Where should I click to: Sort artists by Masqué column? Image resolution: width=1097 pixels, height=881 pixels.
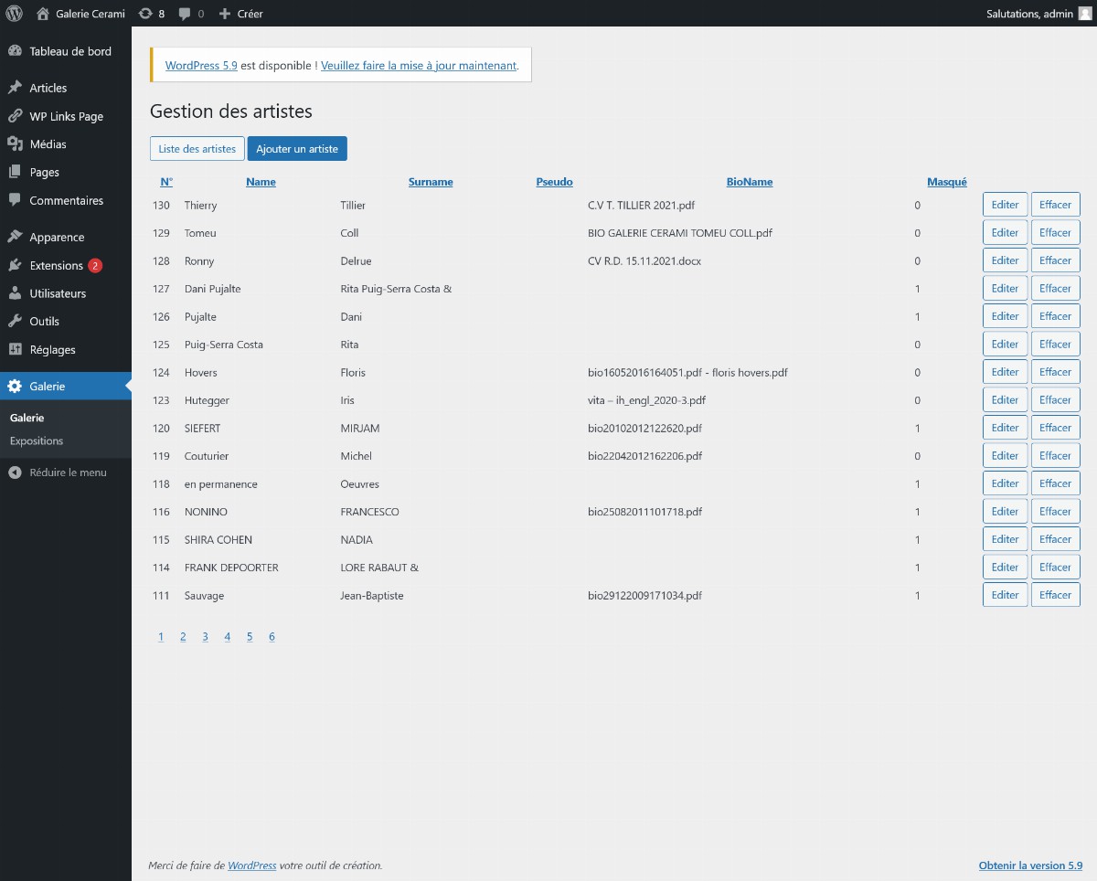(946, 182)
